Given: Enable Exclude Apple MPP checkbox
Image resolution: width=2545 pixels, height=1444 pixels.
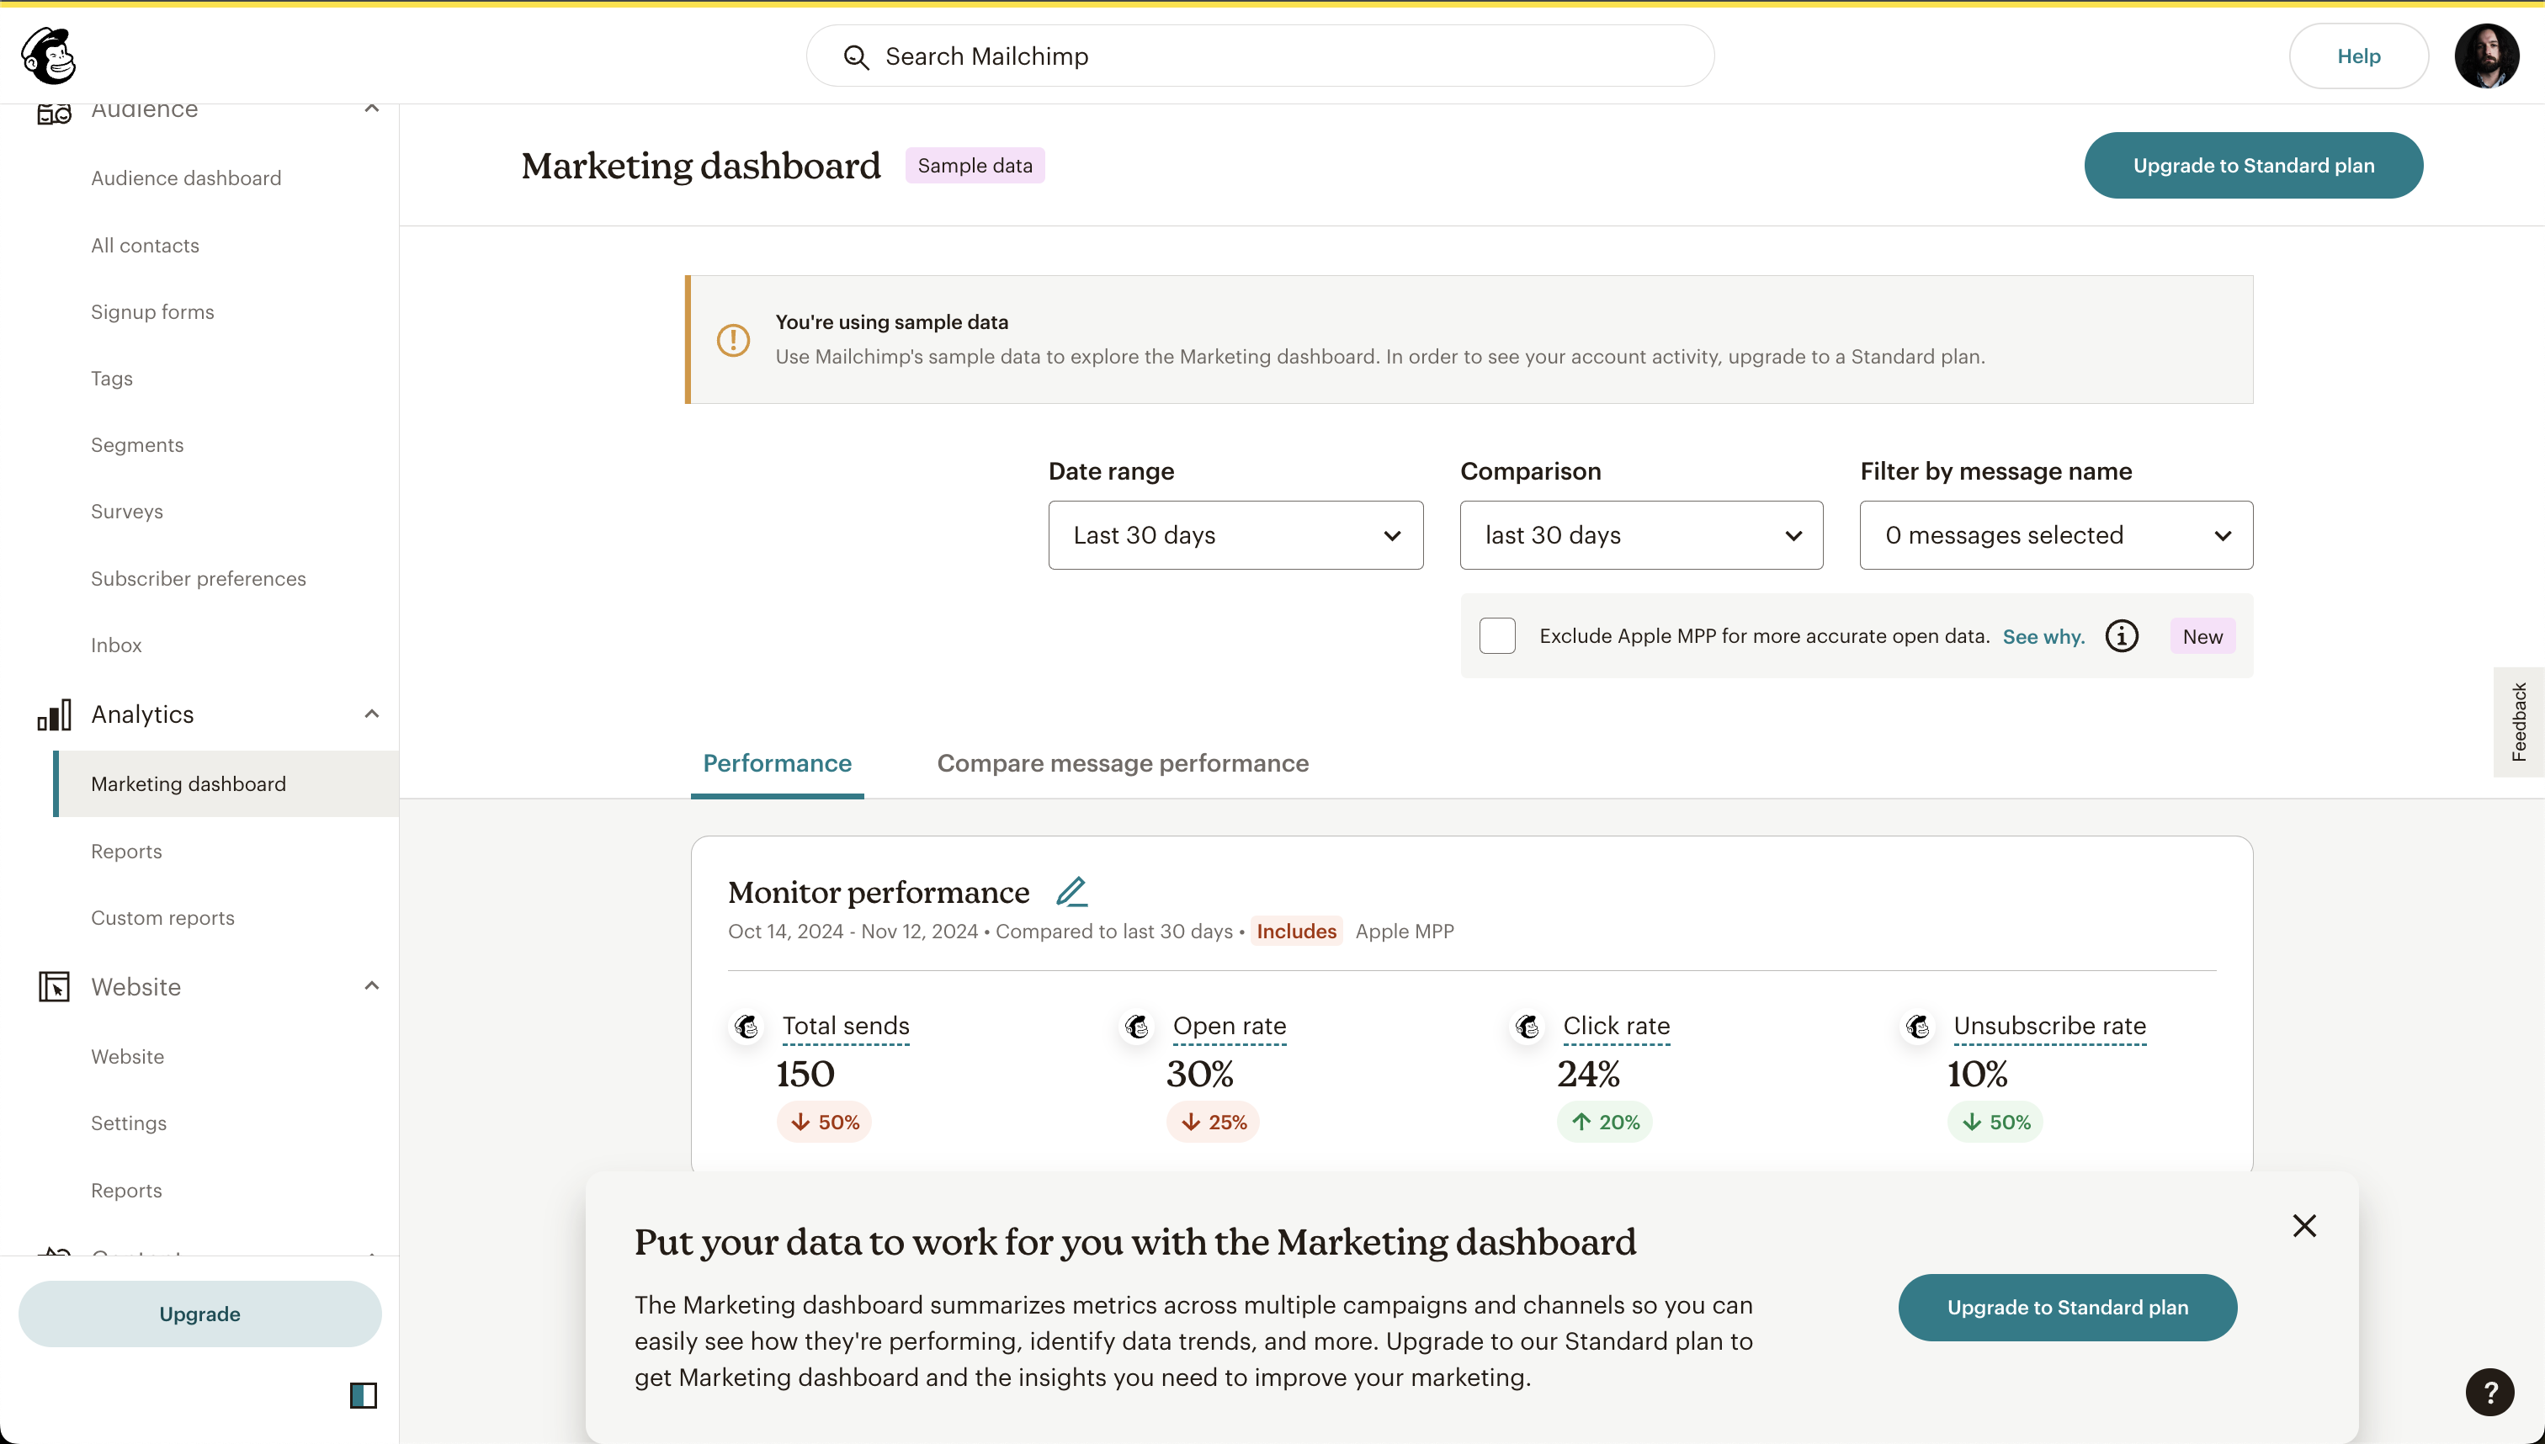Looking at the screenshot, I should pos(1496,635).
